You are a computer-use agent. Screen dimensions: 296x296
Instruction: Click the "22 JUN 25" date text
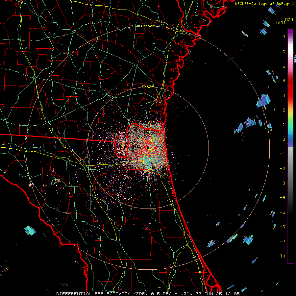coord(208,294)
